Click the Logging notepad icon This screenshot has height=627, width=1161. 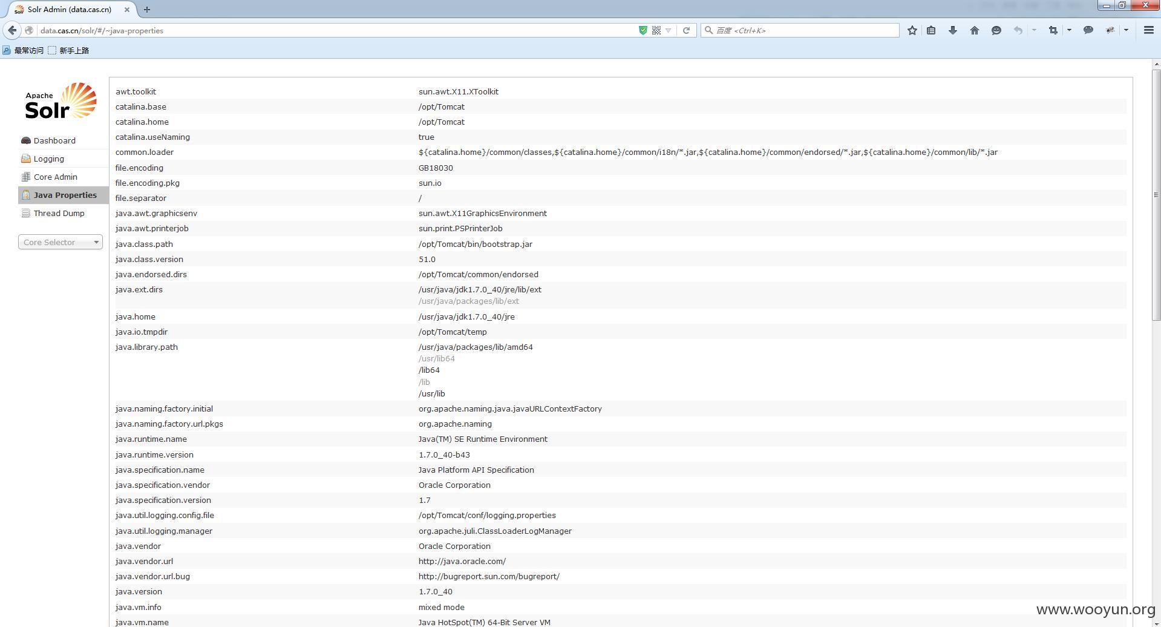[x=25, y=159]
